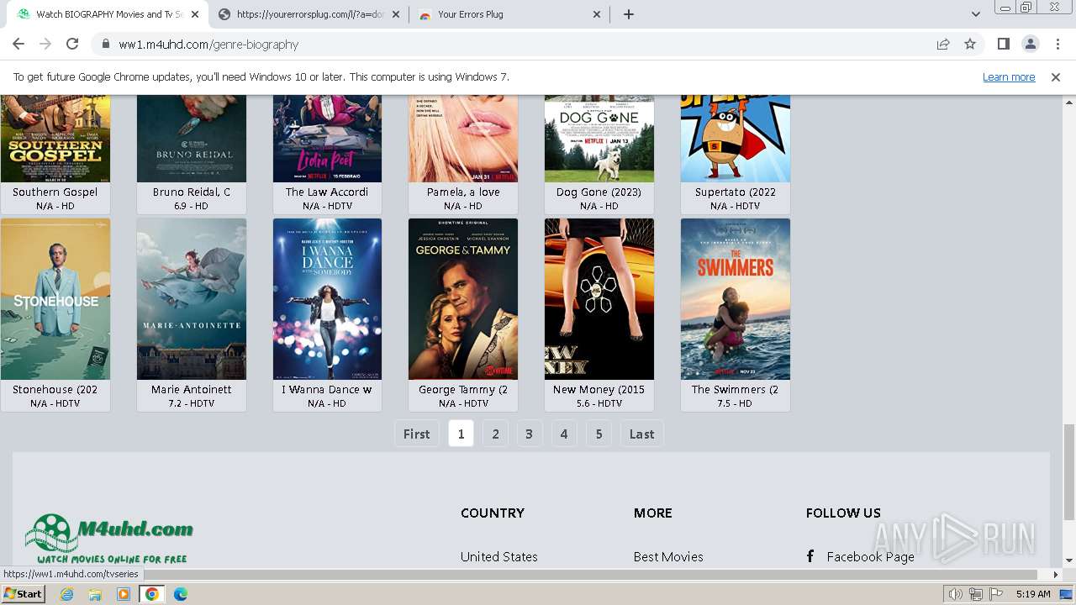This screenshot has width=1076, height=605.
Task: Open the Pamela, a love story poster
Action: (463, 139)
